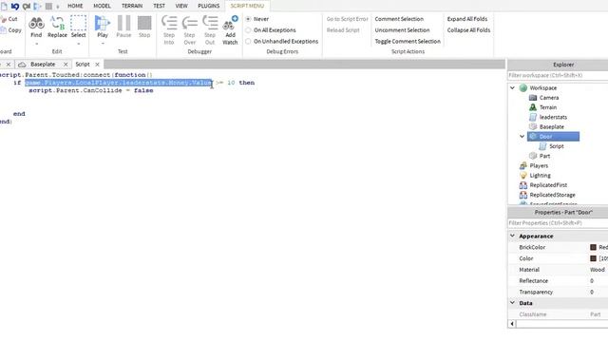The image size is (608, 342).
Task: Select Never debug errors option
Action: point(249,19)
